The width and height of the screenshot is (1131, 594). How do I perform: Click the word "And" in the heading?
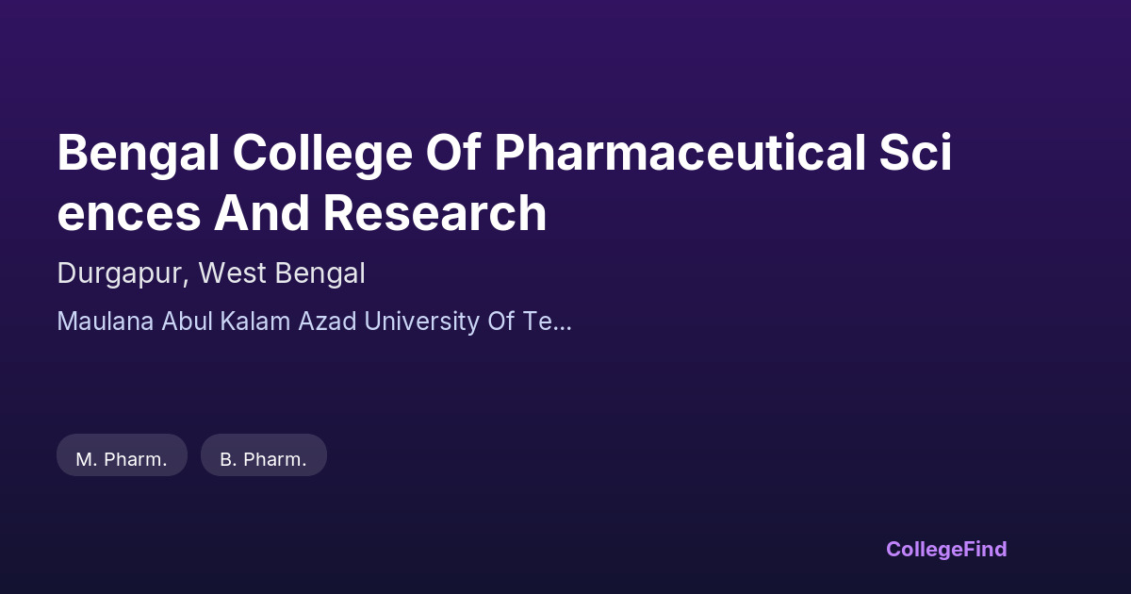click(260, 213)
